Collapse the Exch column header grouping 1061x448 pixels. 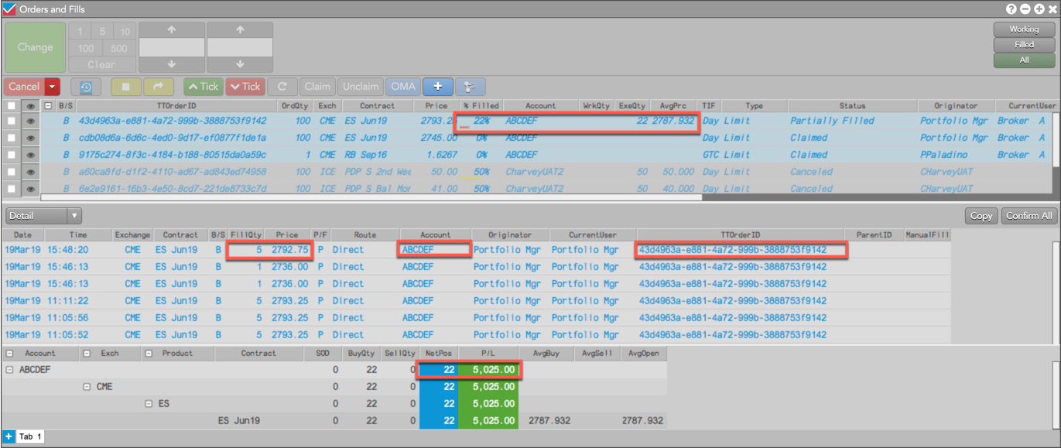click(x=87, y=353)
